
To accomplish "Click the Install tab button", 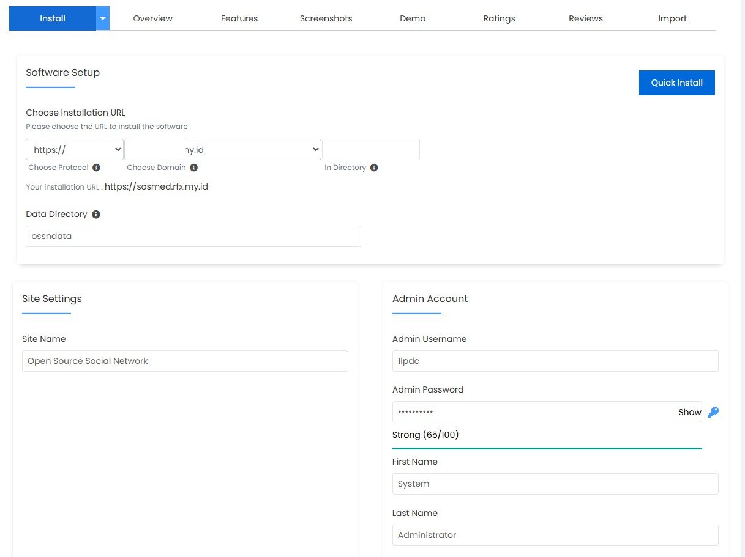I will (53, 18).
